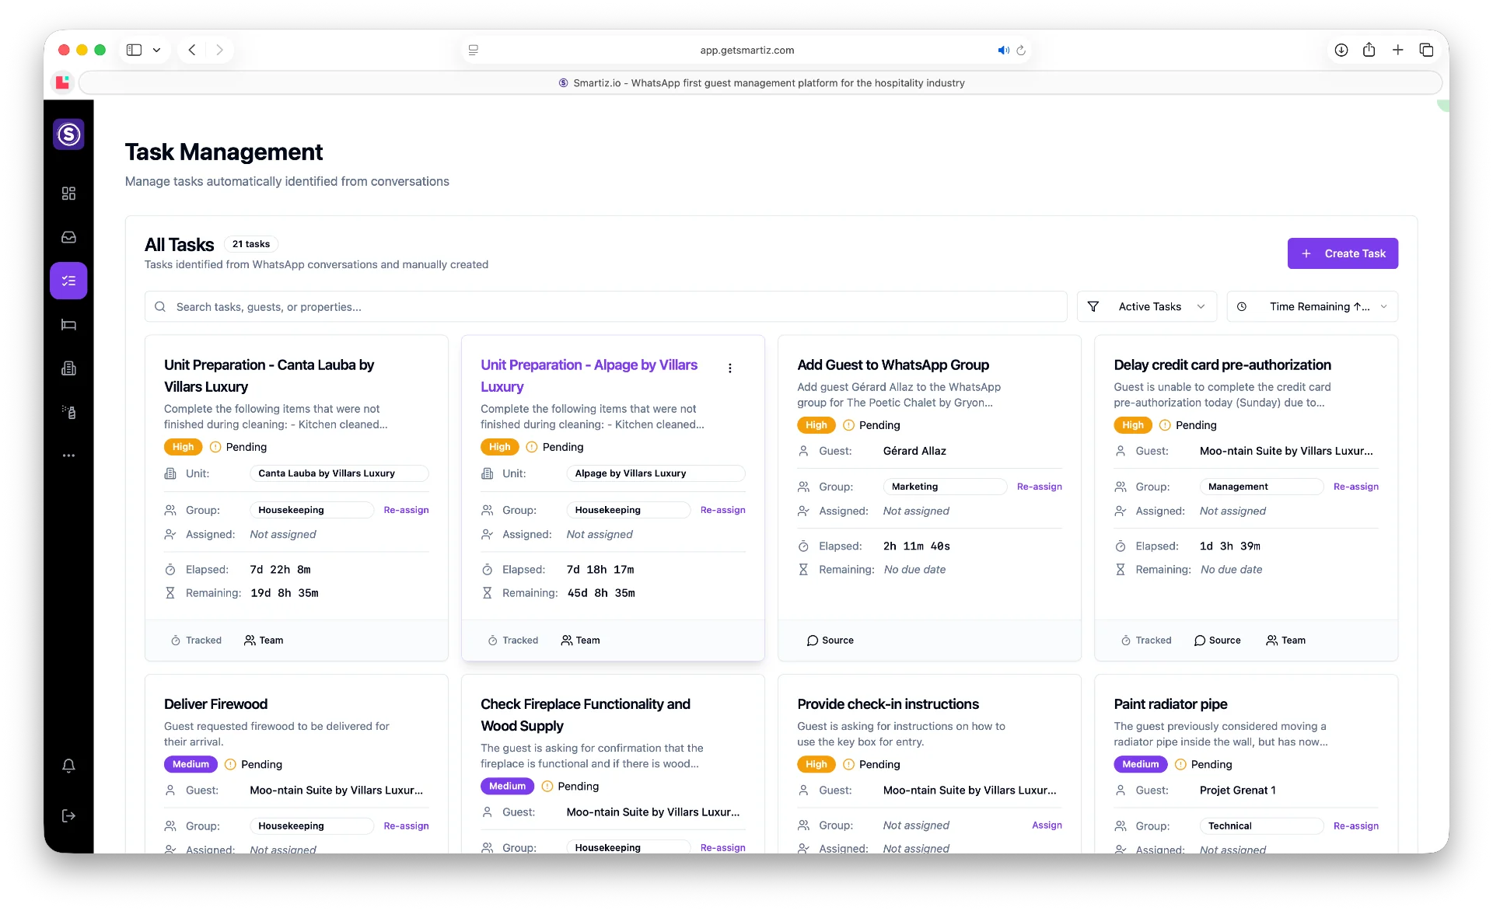The height and width of the screenshot is (911, 1493).
Task: Click Tracked on Delay credit card card
Action: coord(1145,640)
